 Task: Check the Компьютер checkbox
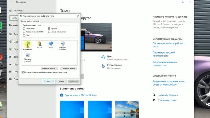(x=24, y=29)
